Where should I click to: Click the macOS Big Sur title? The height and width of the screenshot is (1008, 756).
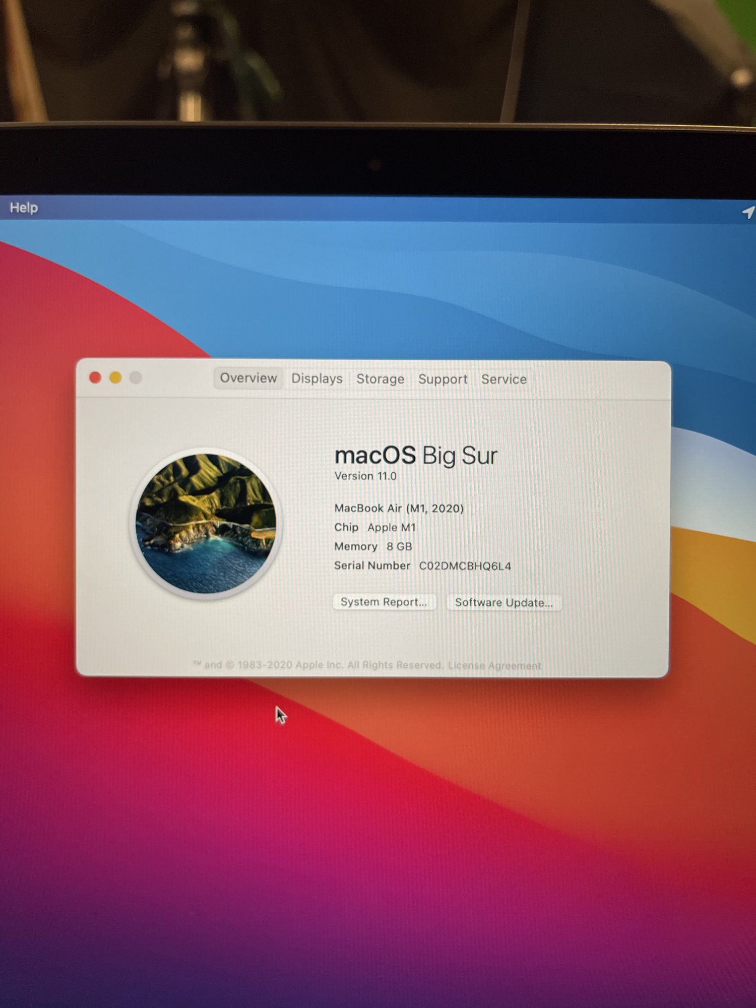coord(416,456)
